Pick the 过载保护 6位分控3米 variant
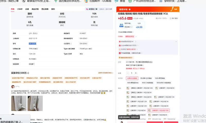Screen dimensions: 206x123 pyautogui.click(x=158, y=115)
